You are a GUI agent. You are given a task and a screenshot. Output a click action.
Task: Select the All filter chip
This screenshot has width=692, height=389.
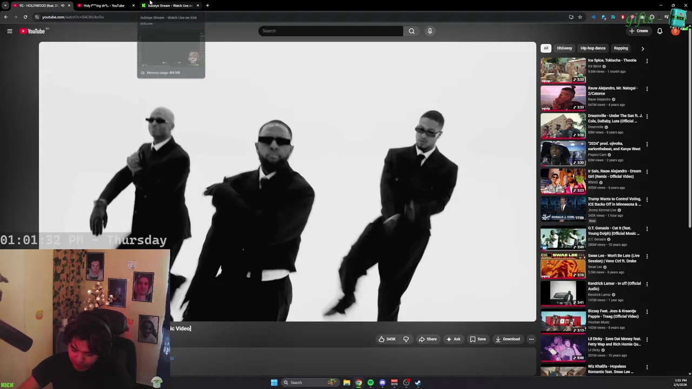pos(546,48)
